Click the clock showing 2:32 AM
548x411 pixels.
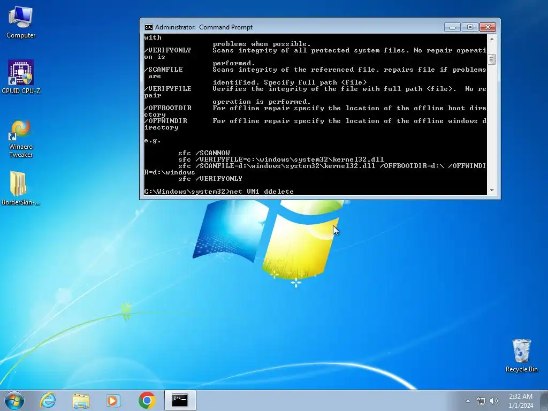pyautogui.click(x=521, y=401)
